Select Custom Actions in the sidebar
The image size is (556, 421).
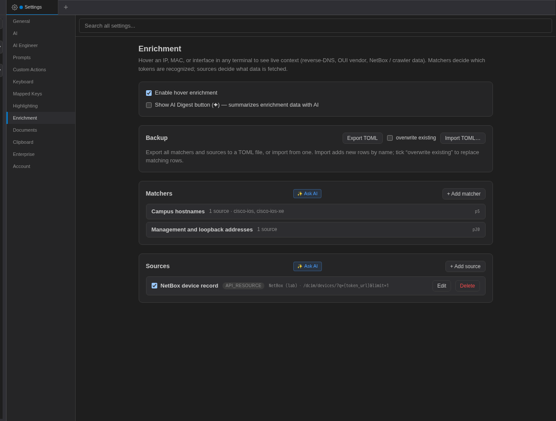click(41, 70)
